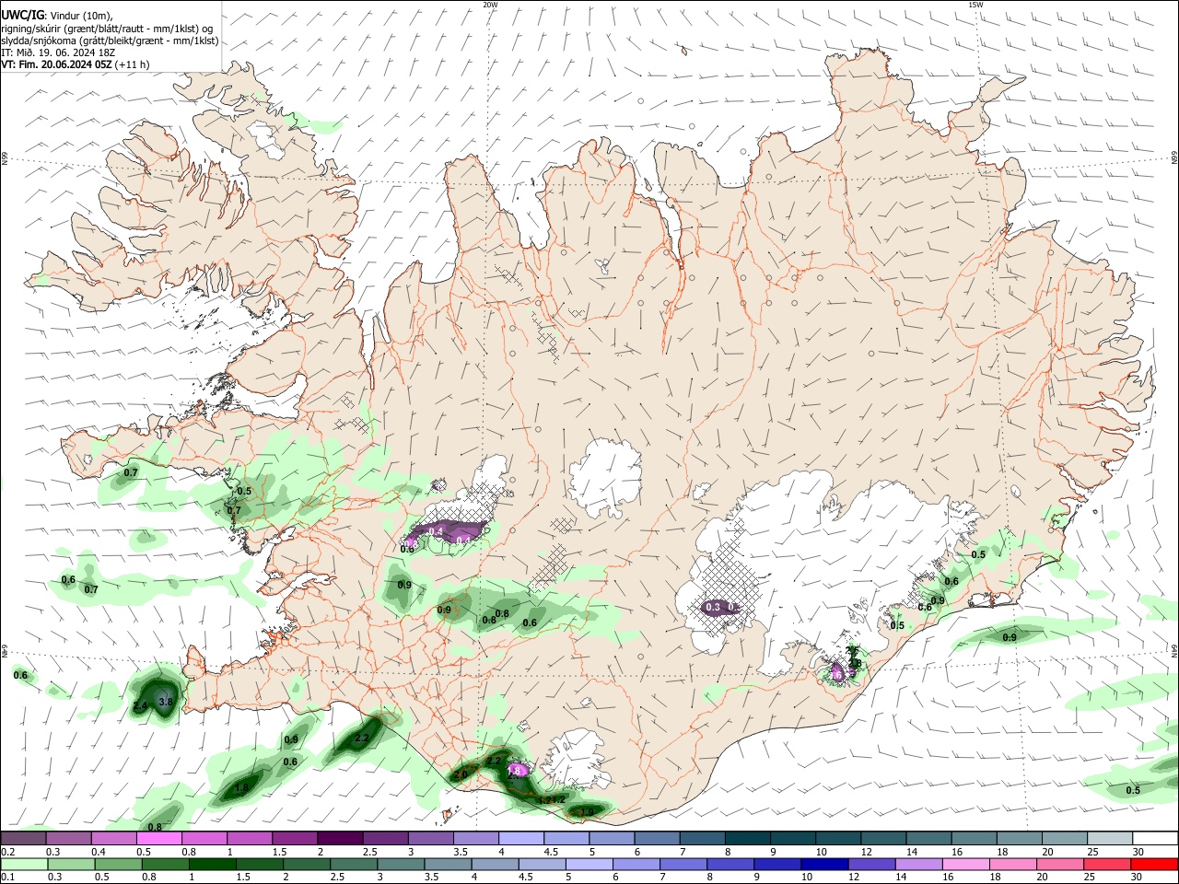Viewport: 1179px width, 884px height.
Task: Select the bright red swatch at 30 in bottom legend
Action: [1154, 864]
